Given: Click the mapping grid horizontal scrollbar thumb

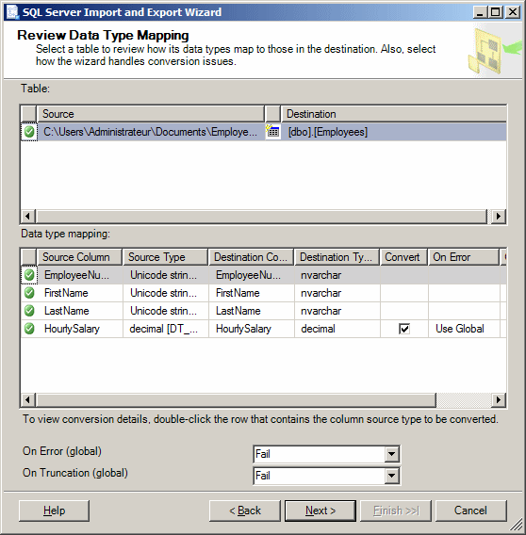Looking at the screenshot, I should [236, 399].
